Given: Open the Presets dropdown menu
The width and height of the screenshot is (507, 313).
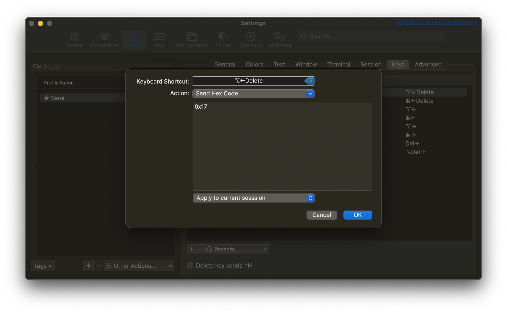Looking at the screenshot, I should coord(237,249).
